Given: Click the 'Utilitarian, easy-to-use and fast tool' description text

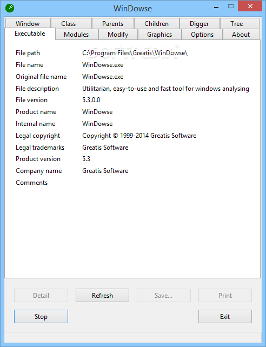Looking at the screenshot, I should tap(166, 89).
